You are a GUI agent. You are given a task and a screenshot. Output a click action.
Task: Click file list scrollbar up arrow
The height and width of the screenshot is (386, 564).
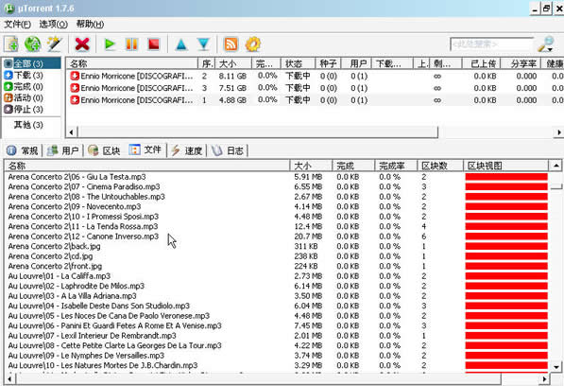(x=556, y=166)
